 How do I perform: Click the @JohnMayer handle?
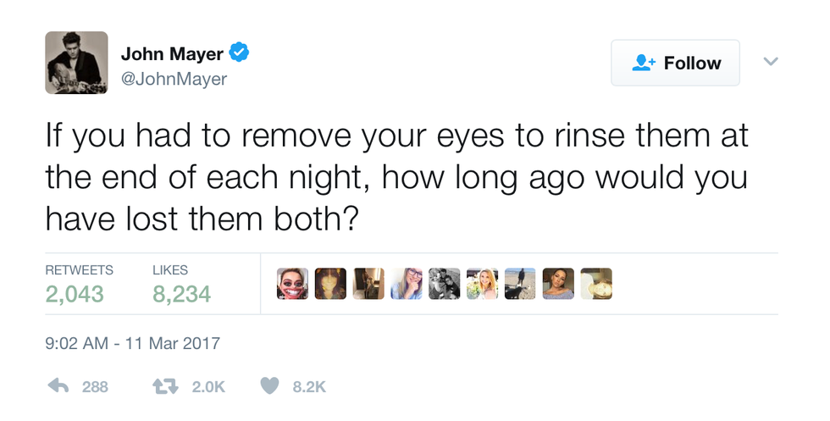[x=174, y=79]
